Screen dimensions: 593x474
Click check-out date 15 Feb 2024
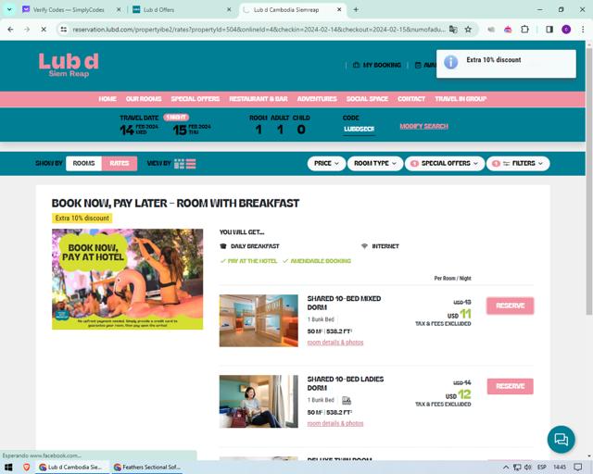pos(192,130)
